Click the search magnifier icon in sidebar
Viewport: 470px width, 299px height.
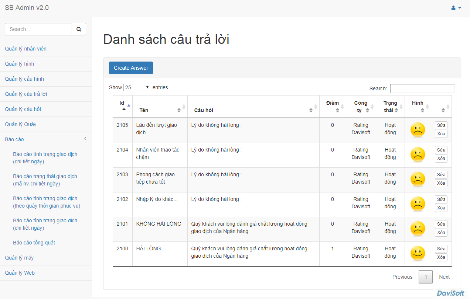pyautogui.click(x=79, y=29)
